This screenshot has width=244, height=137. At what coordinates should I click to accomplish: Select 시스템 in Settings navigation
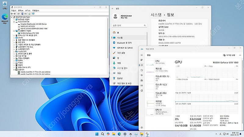[x=129, y=37]
